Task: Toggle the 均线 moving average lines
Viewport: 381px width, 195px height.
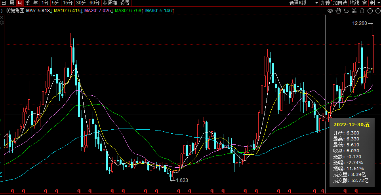Action: tap(354, 3)
